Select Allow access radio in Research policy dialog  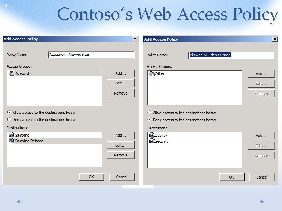9,112
